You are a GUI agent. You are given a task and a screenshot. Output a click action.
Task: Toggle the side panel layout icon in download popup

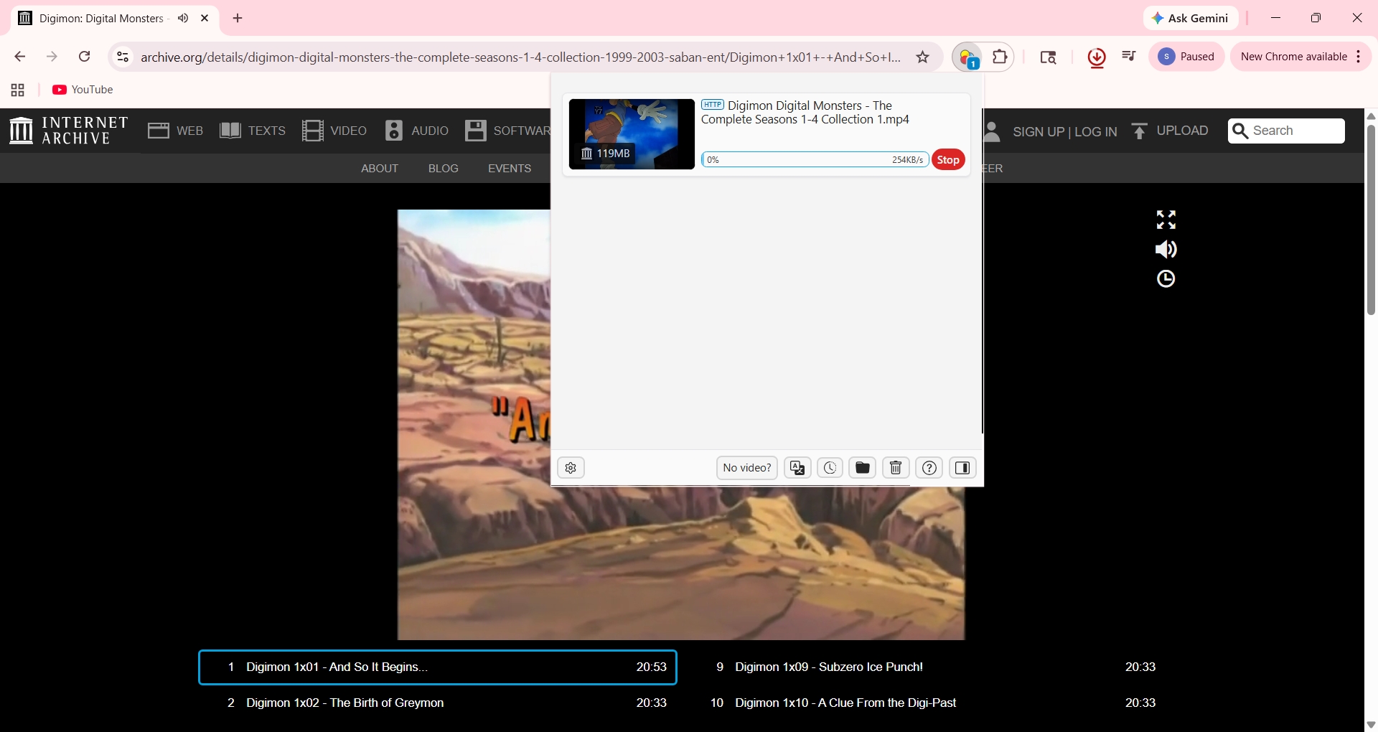point(962,467)
